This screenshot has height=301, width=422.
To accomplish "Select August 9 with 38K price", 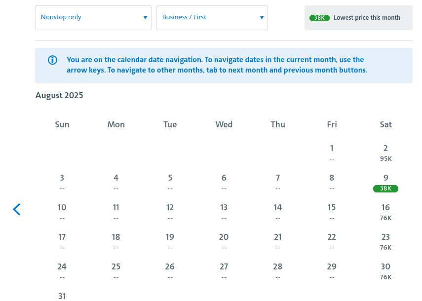I will click(385, 182).
